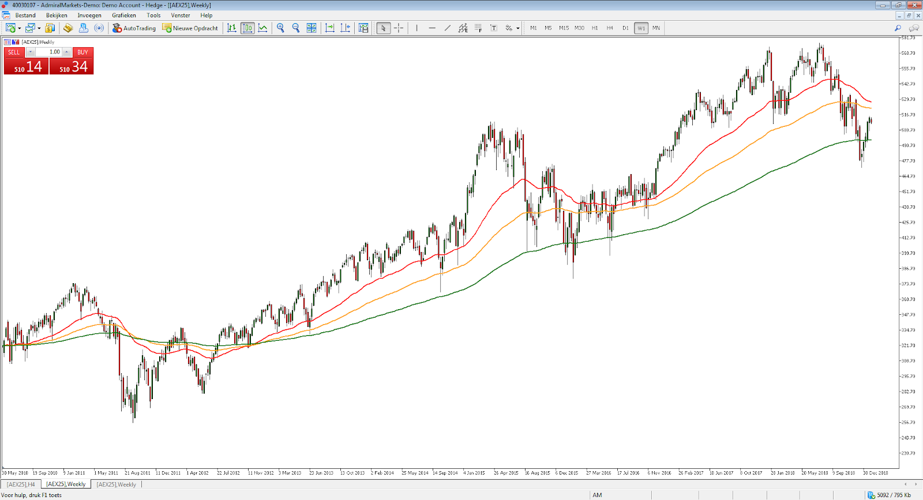Increase trade volume with up arrow

[67, 52]
